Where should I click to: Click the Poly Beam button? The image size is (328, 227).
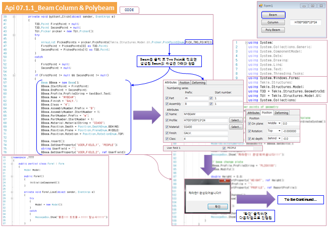point(272,30)
